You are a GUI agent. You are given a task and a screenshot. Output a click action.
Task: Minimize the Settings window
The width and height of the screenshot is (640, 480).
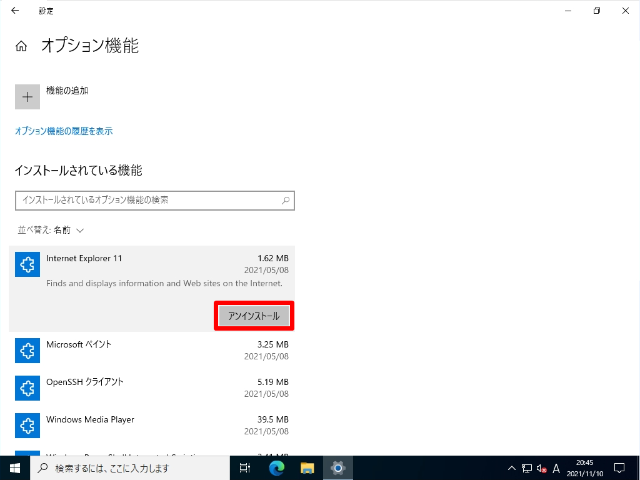click(x=567, y=11)
